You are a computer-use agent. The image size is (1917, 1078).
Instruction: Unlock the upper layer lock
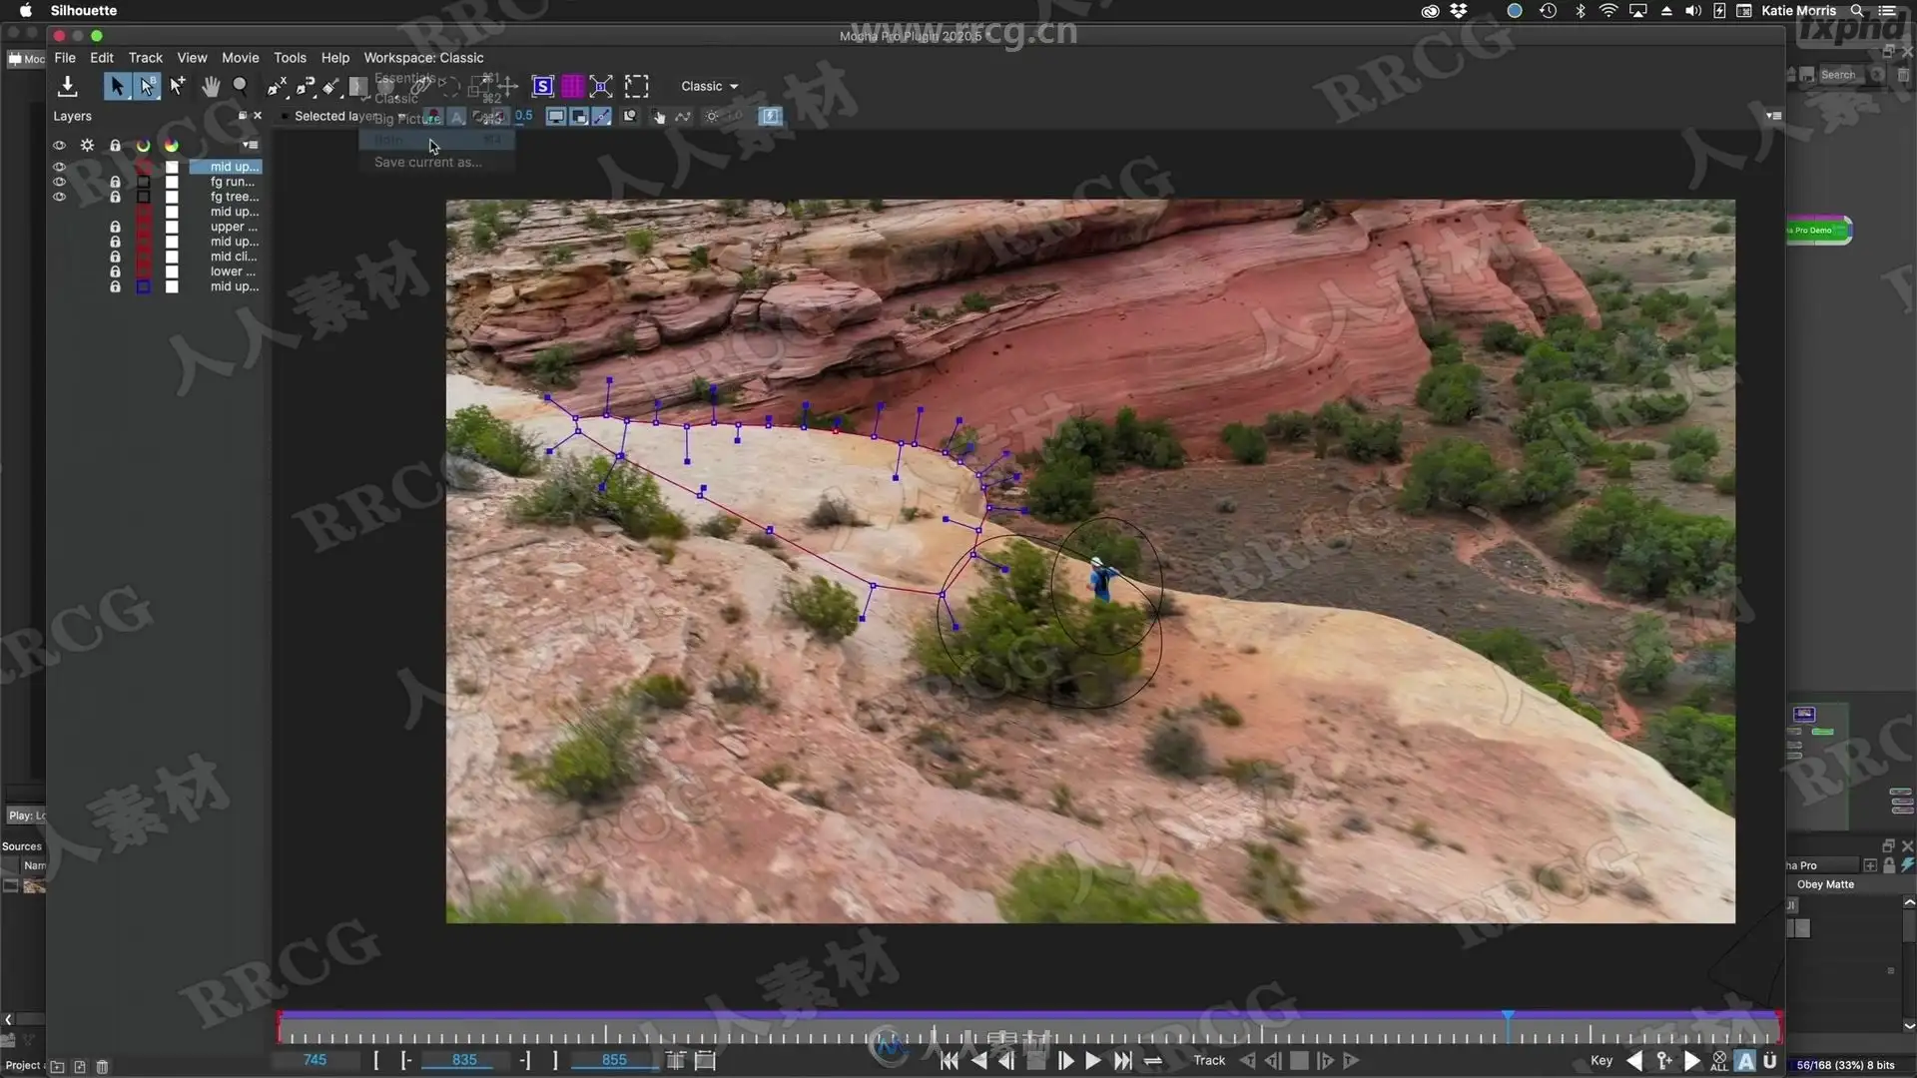tap(115, 227)
